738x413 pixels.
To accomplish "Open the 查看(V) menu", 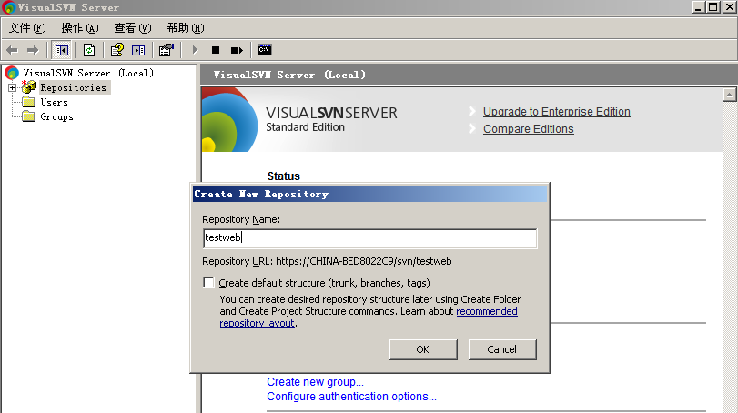I will coord(133,28).
